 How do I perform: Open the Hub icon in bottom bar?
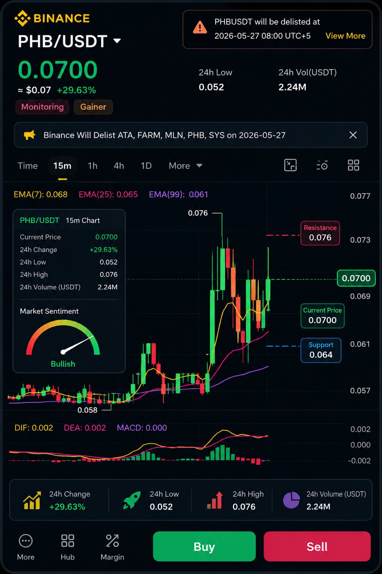click(68, 541)
